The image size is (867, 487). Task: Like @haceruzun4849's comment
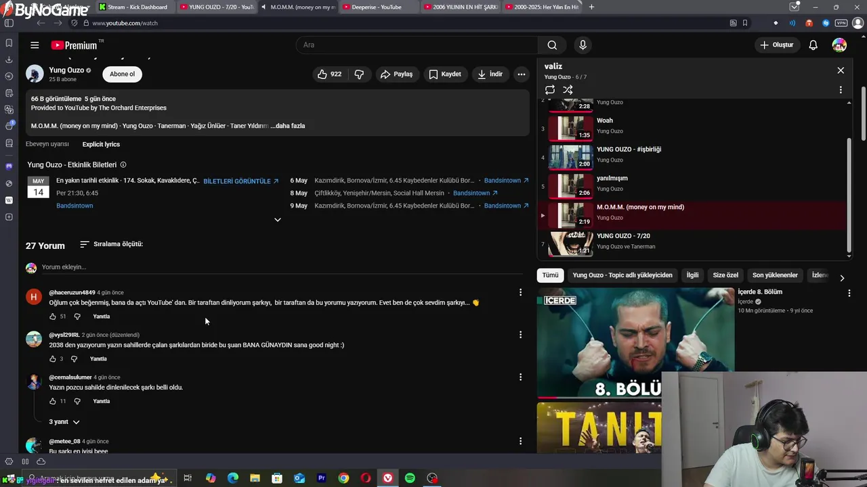pos(53,317)
